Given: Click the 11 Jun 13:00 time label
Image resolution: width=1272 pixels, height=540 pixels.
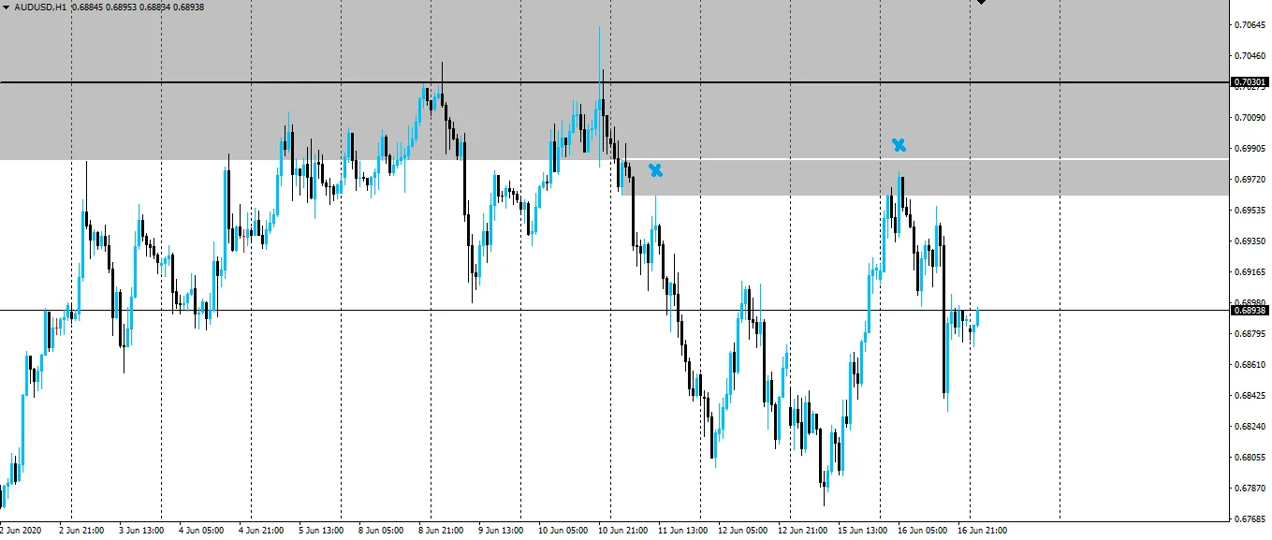Looking at the screenshot, I should [681, 531].
